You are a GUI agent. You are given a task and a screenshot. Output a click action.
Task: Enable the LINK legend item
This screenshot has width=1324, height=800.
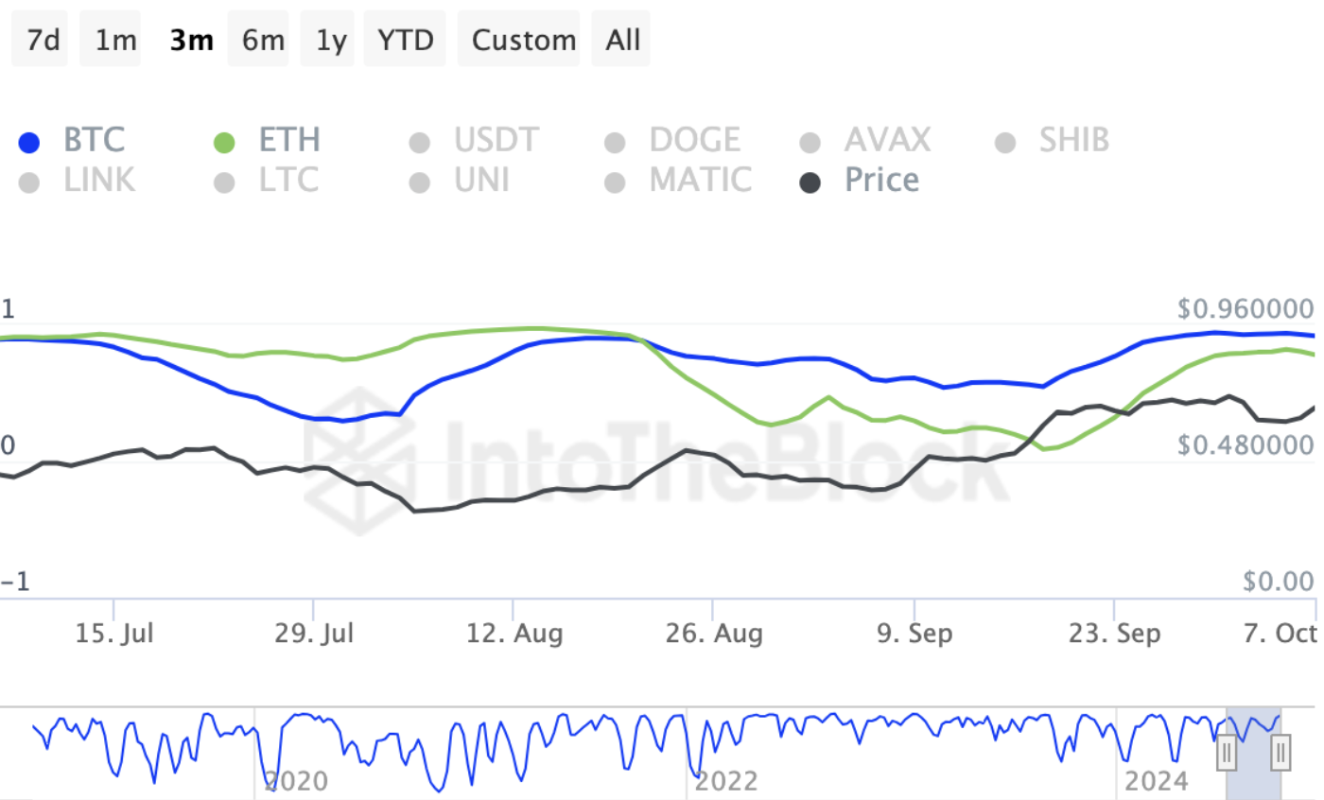[x=29, y=182]
